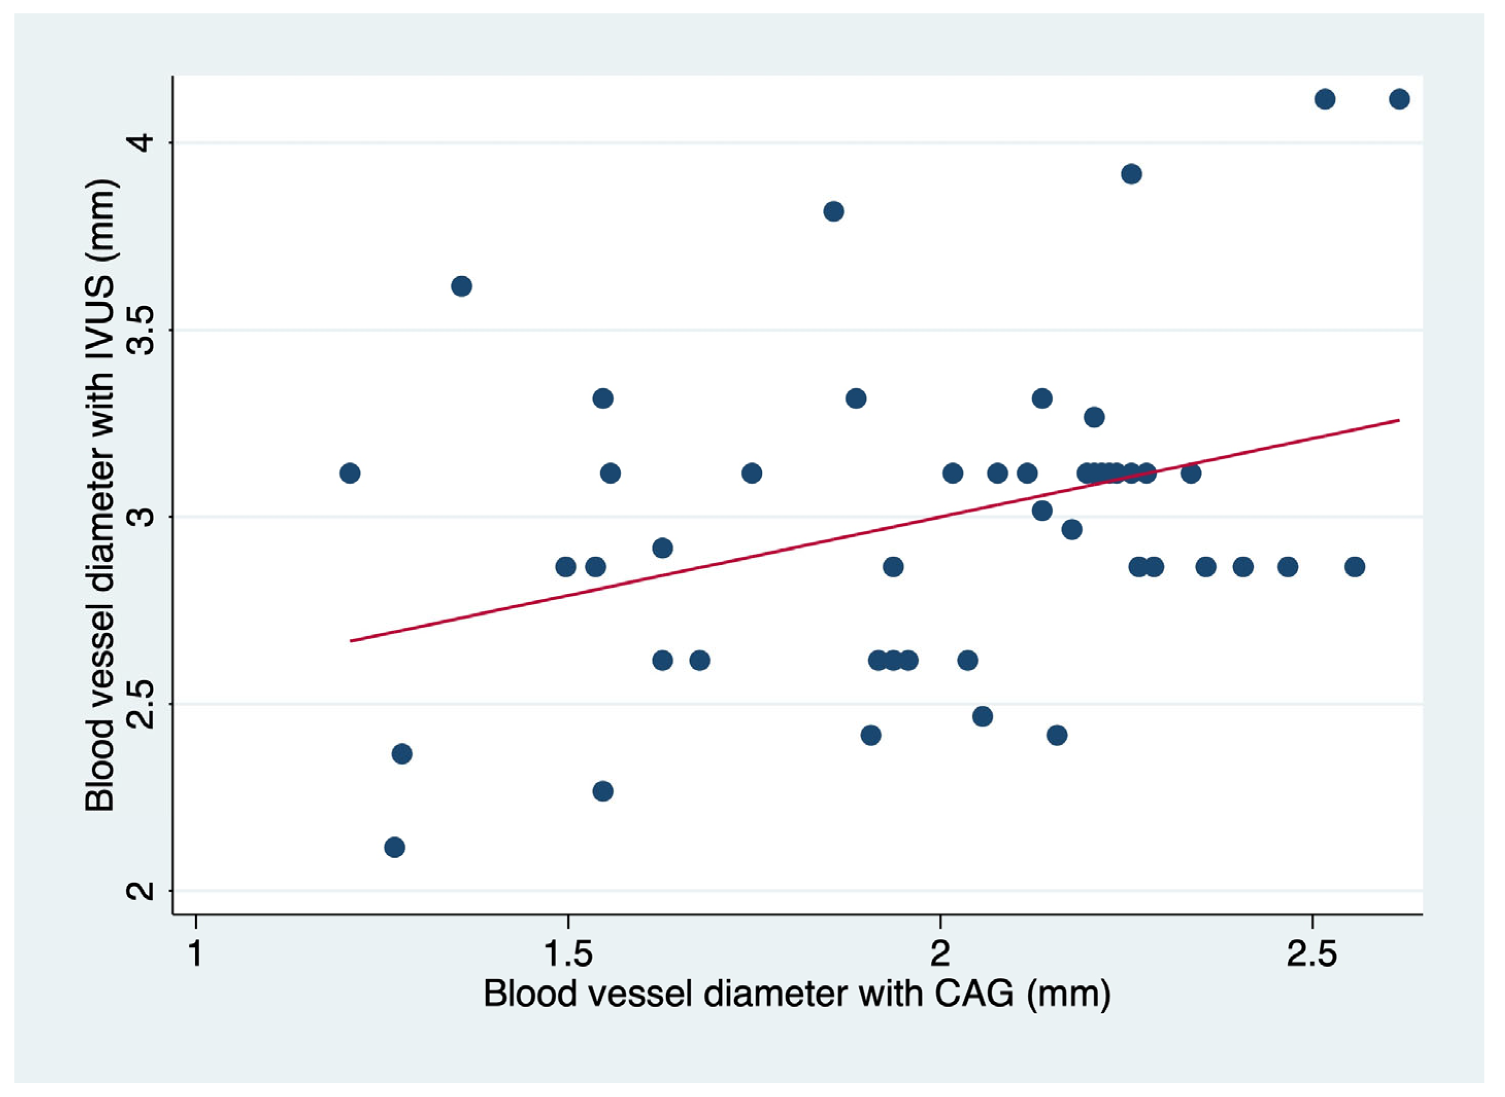1505x1097 pixels.
Task: Click data point near CAG 1.85, IVUS 3.8
Action: point(833,212)
